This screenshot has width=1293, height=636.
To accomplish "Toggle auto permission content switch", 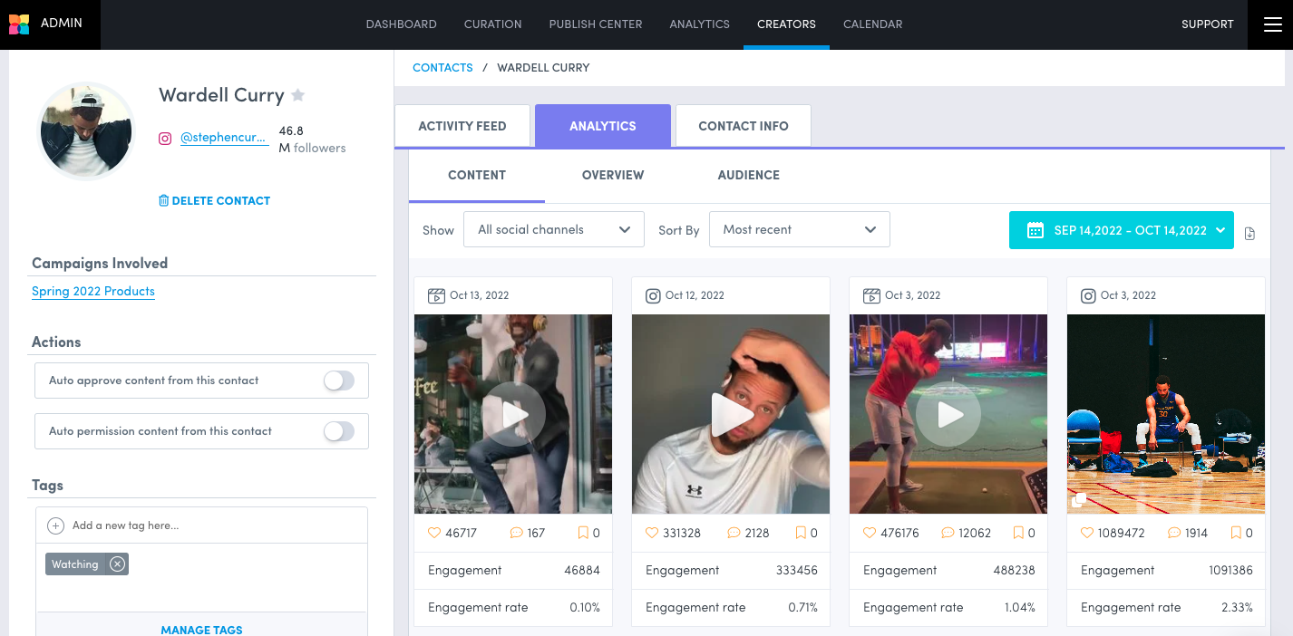I will tap(339, 431).
